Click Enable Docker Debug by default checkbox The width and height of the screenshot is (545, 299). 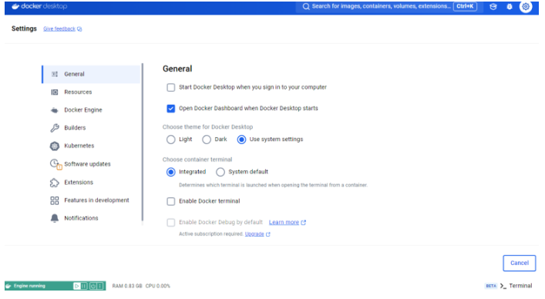(x=170, y=222)
